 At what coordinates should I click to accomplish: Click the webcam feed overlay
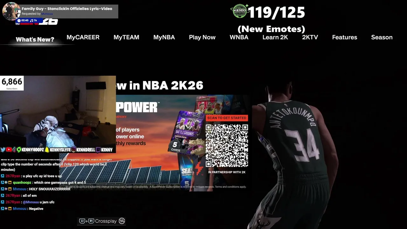click(58, 114)
